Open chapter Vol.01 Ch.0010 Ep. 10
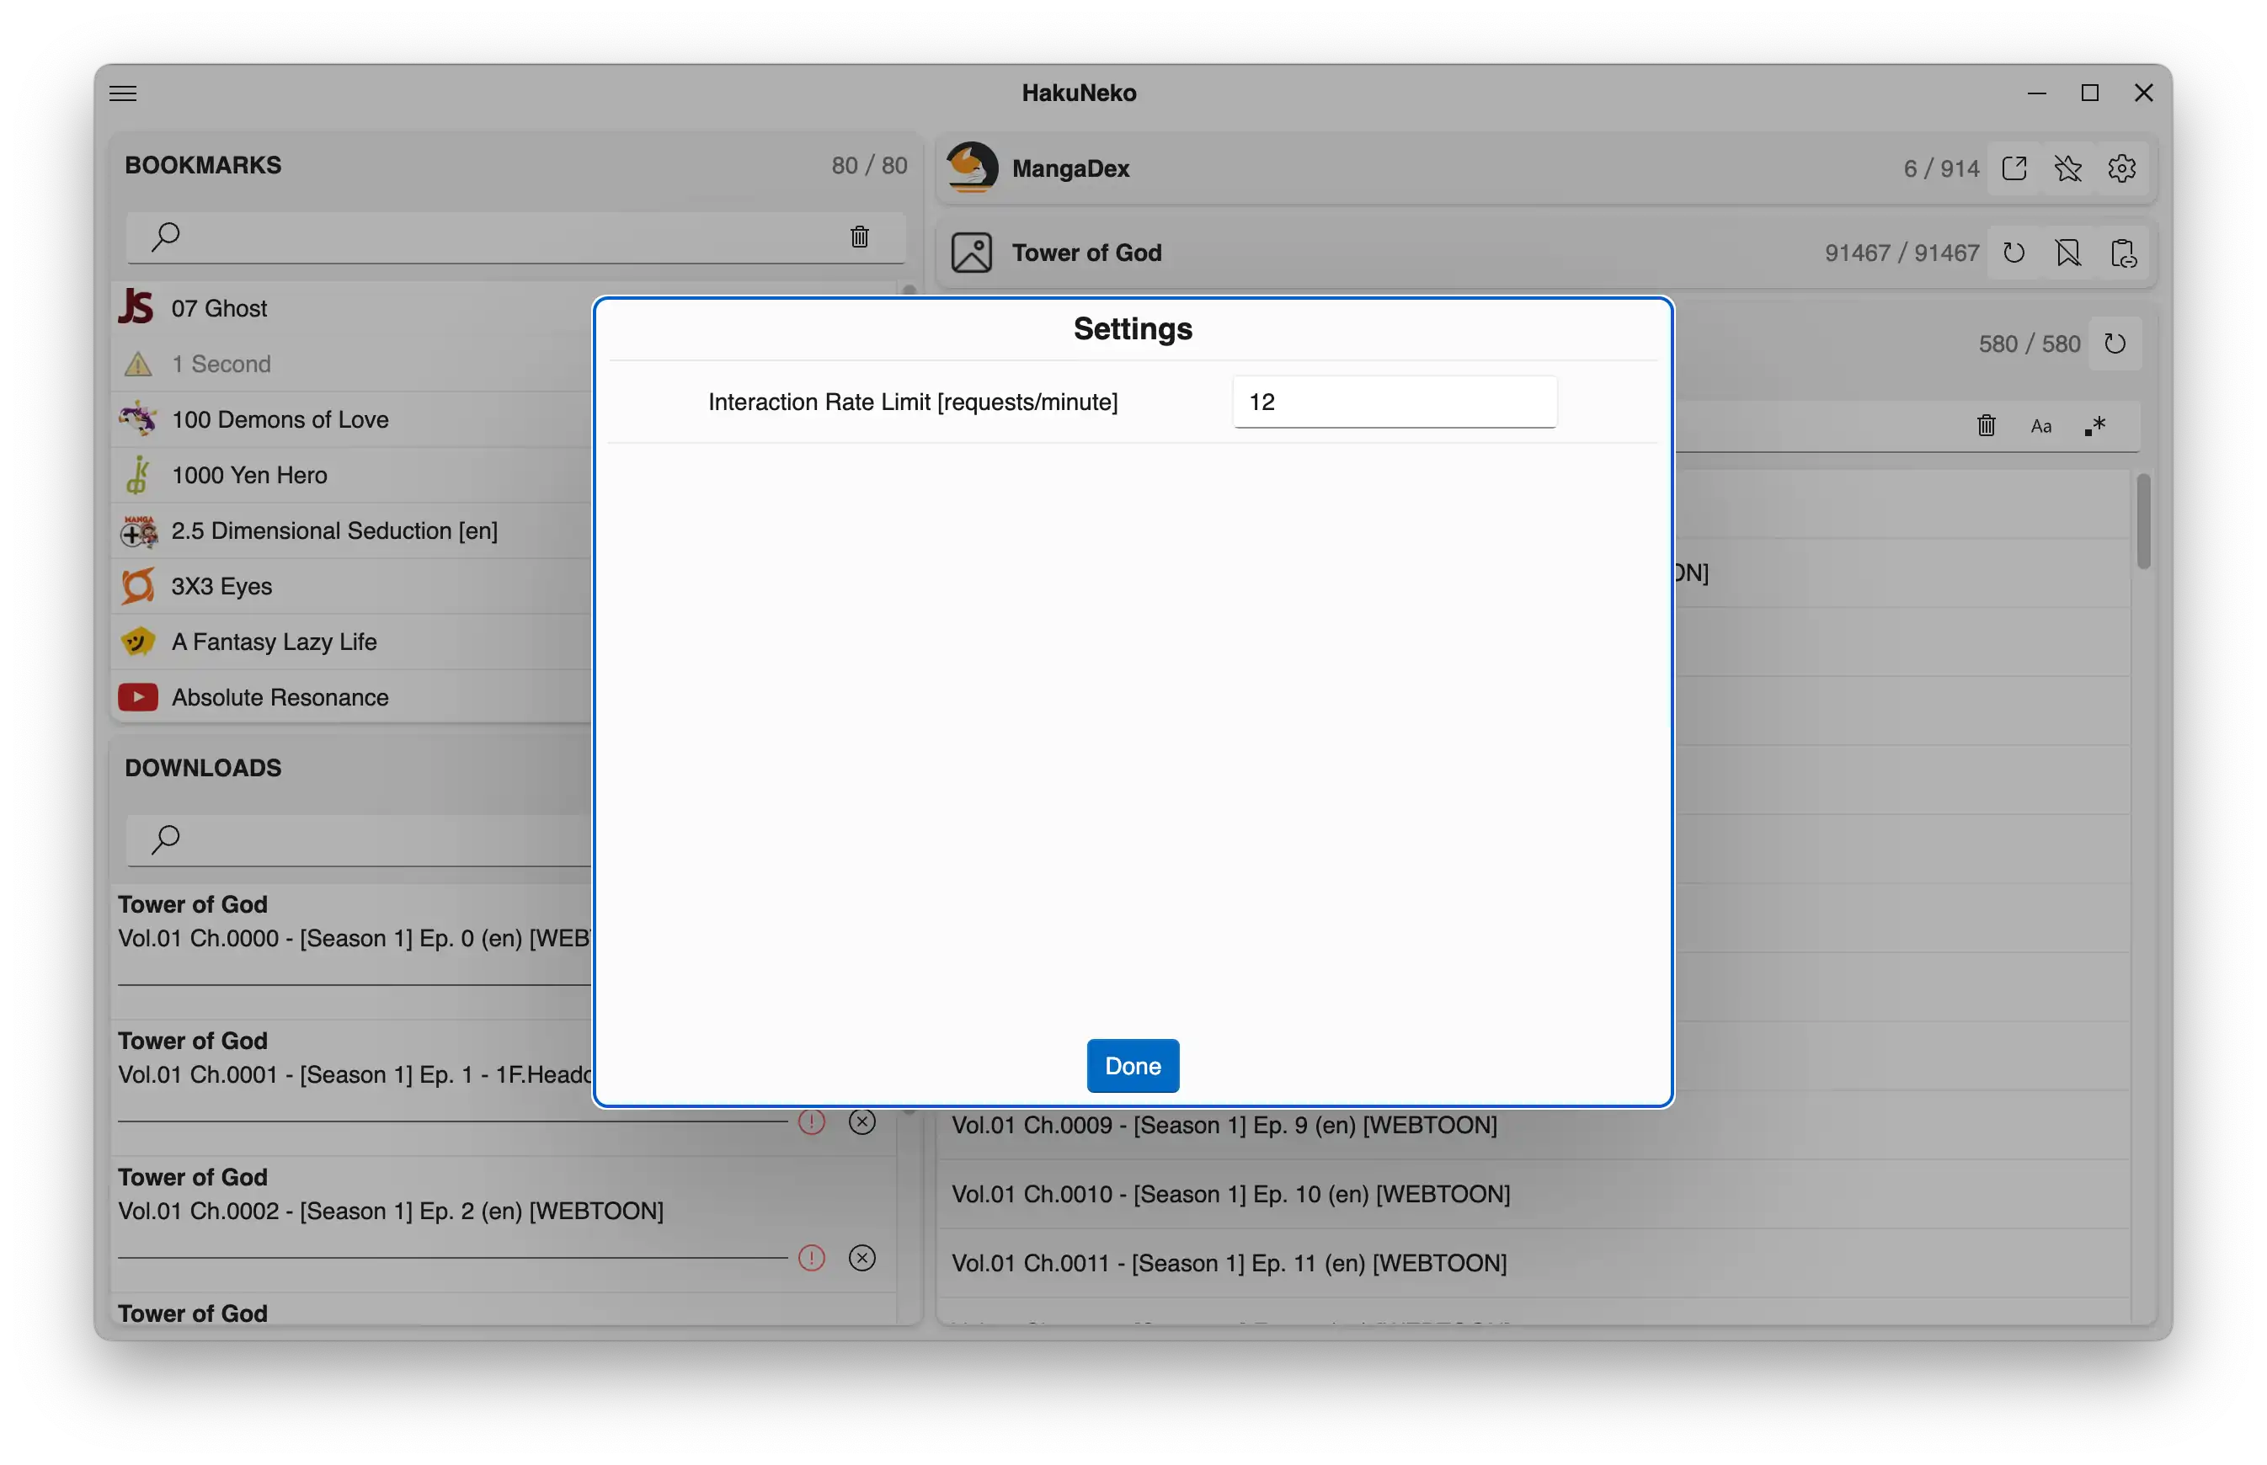Screen dimensions: 2267x1465 point(1230,1194)
